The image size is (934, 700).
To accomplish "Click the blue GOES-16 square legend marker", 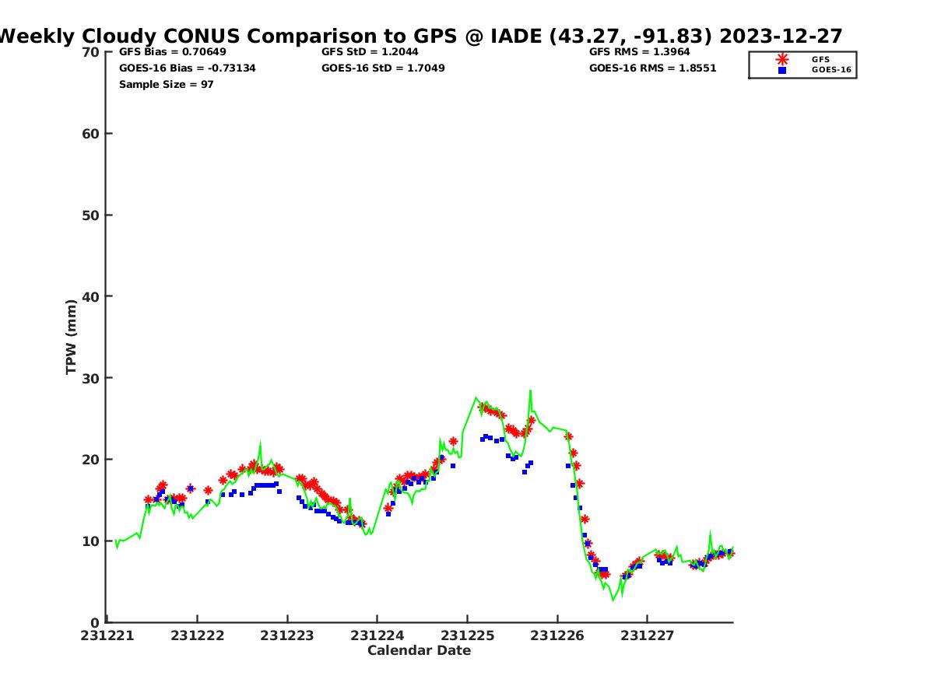I will [782, 70].
